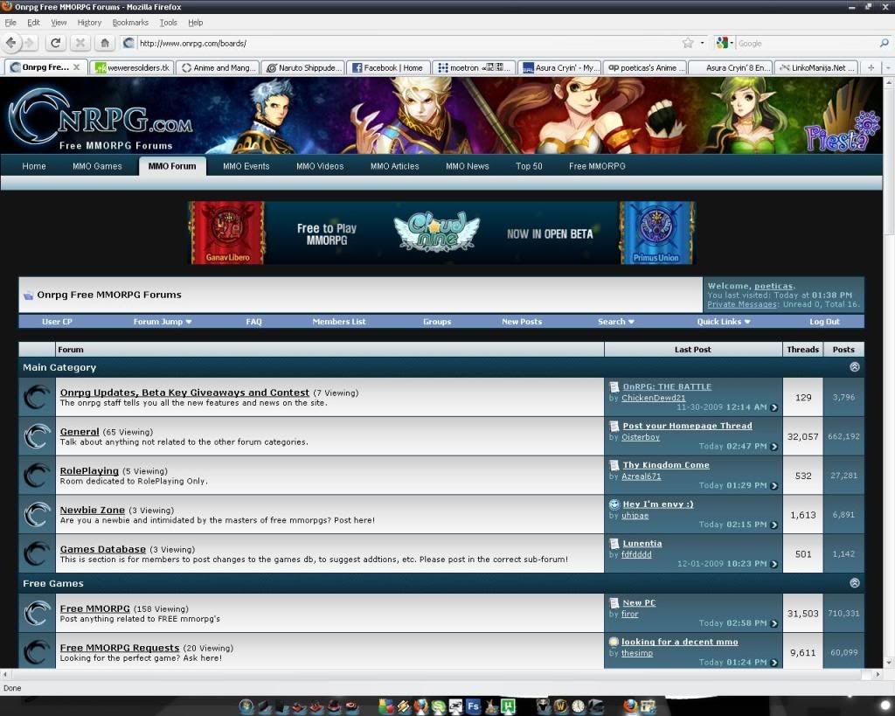Viewport: 895px width, 716px height.
Task: Close the Onrpg Free browser tab
Action: coord(76,67)
